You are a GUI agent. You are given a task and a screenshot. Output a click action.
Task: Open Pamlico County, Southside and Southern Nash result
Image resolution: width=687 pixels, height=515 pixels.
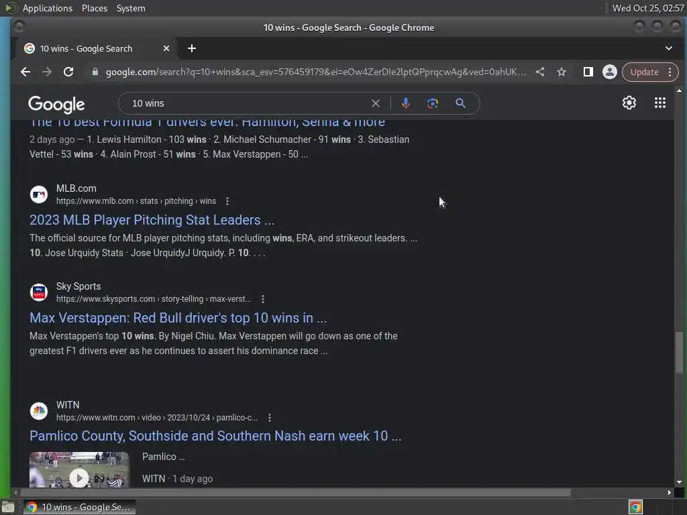215,436
